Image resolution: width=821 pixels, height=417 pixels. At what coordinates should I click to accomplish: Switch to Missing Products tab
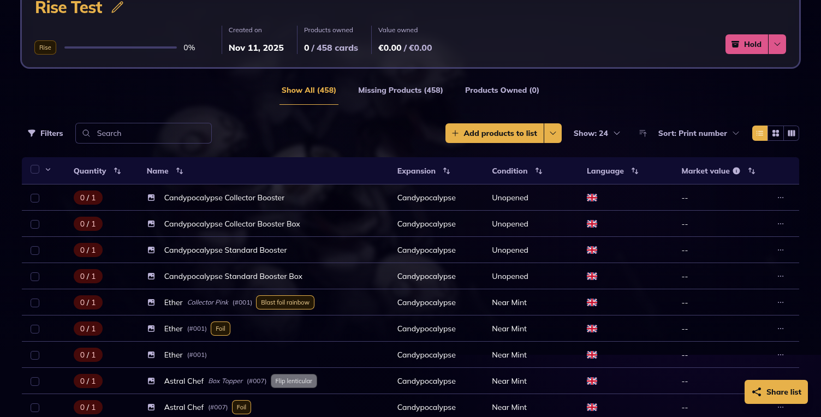(x=400, y=90)
